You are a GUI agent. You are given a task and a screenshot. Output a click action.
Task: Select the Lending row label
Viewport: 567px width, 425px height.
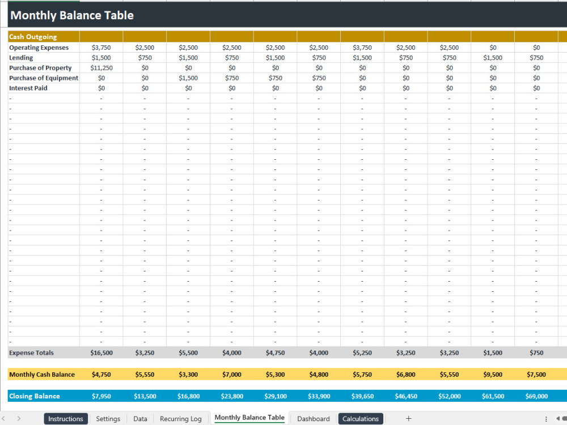point(44,57)
